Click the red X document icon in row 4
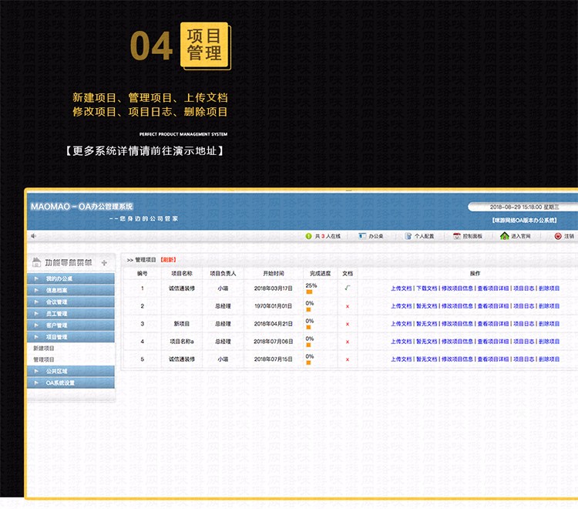This screenshot has width=578, height=509. point(348,342)
